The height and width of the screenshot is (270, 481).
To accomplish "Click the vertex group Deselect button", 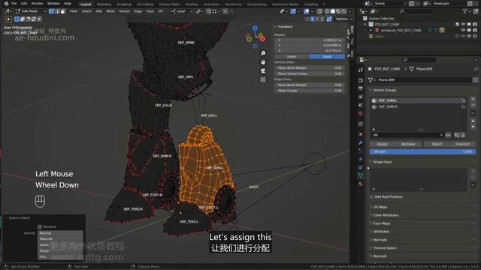I will [463, 144].
